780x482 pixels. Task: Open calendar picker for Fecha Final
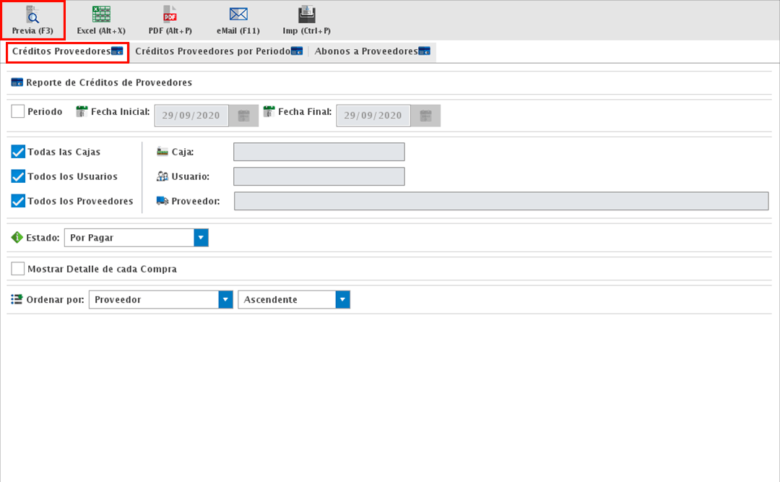tap(426, 116)
